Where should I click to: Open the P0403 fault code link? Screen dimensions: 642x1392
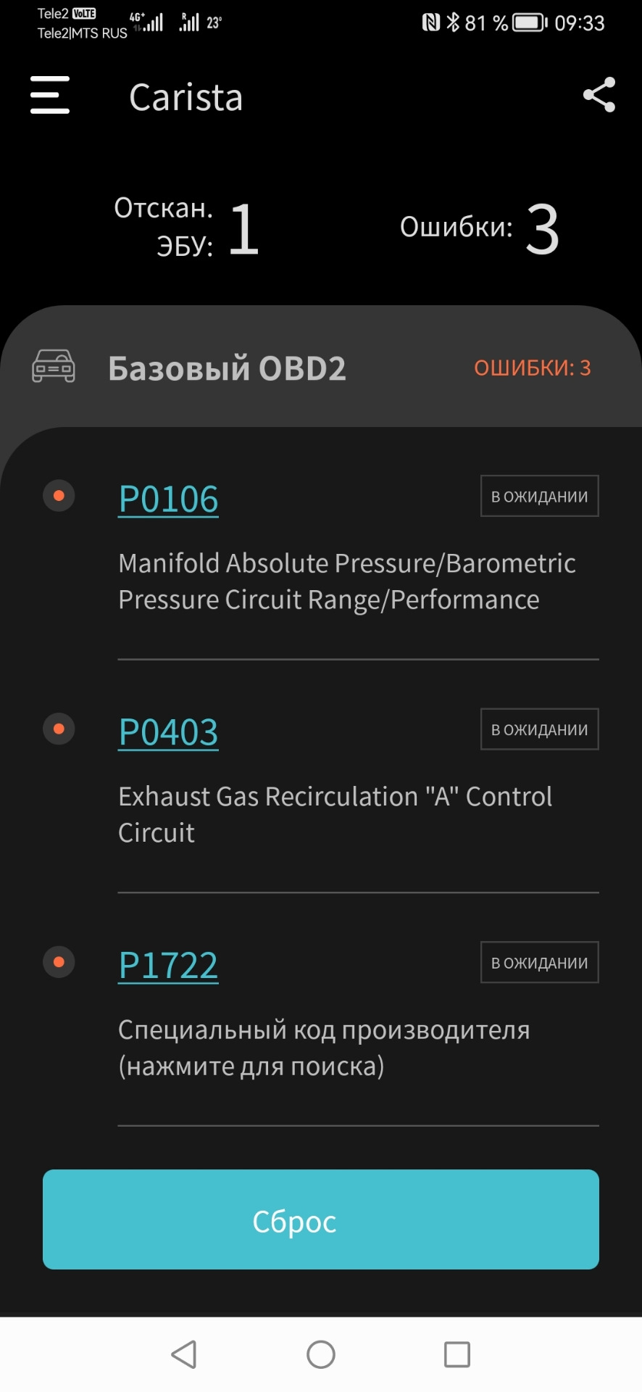coord(168,732)
